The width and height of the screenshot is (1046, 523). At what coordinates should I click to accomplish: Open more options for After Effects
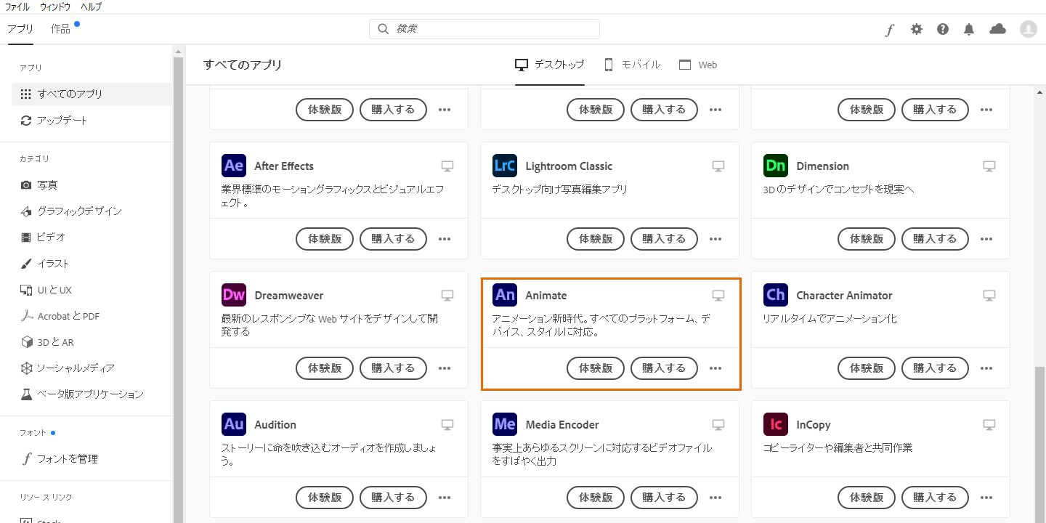pos(445,239)
